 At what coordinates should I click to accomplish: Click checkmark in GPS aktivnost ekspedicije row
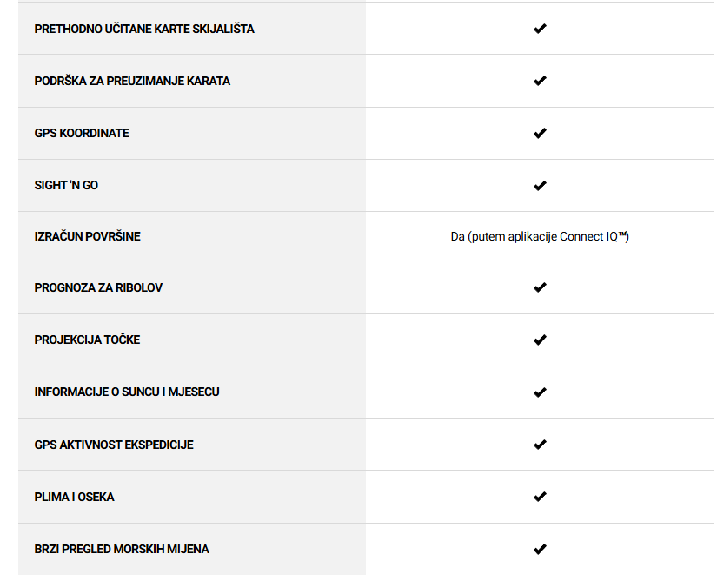(x=540, y=445)
